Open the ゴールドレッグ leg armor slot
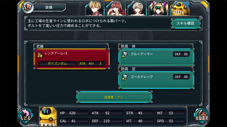 [x=156, y=80]
